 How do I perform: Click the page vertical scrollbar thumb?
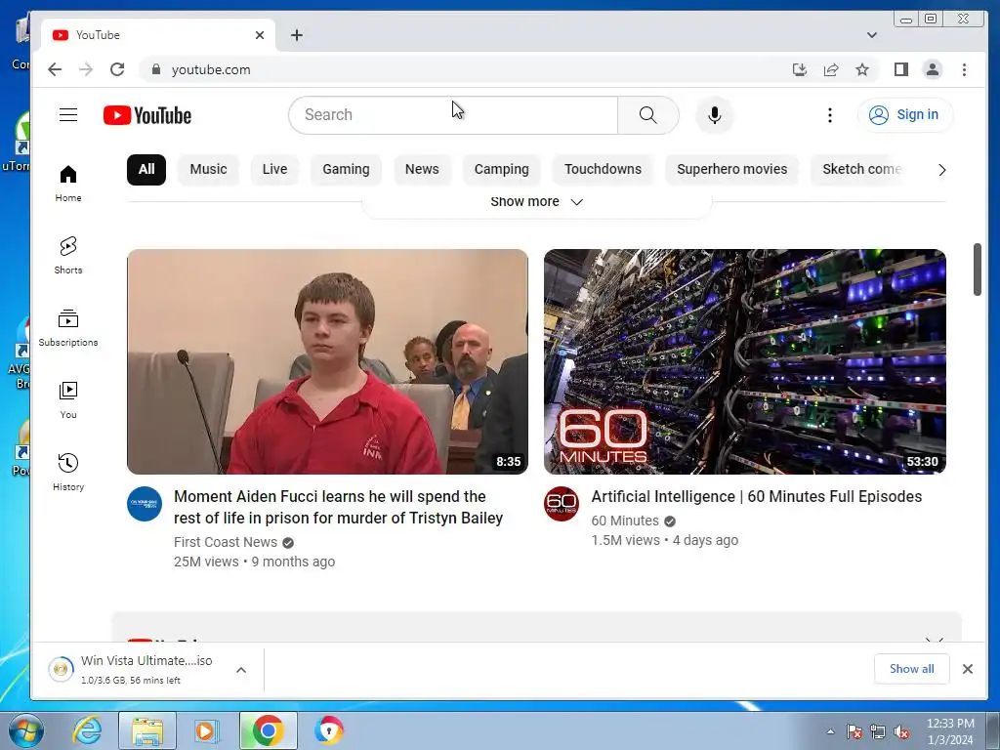click(x=977, y=270)
